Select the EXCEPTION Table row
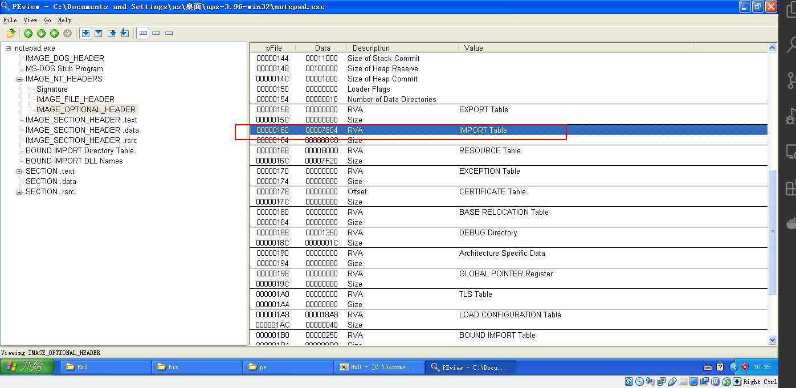 point(509,171)
